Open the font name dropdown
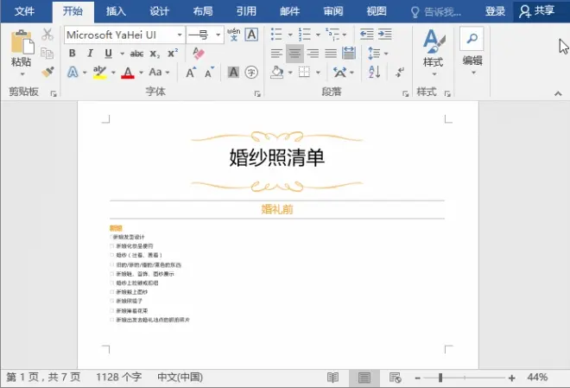 click(180, 35)
